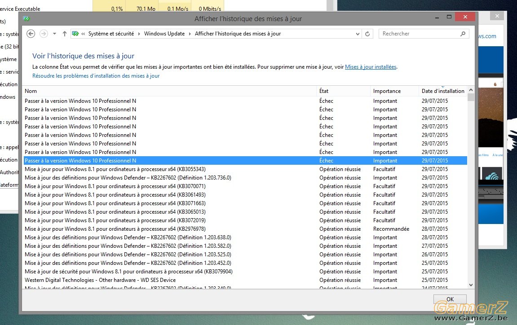Select Western Digital WD SES Device row

click(245, 280)
